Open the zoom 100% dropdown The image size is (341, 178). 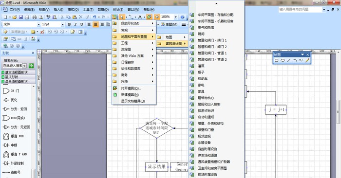175,17
